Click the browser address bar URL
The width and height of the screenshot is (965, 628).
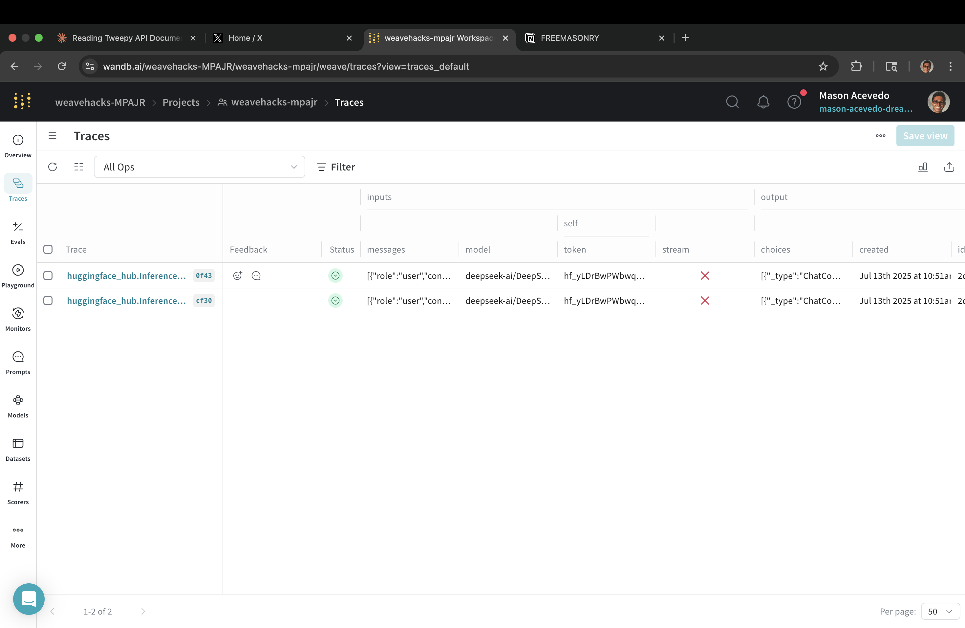pyautogui.click(x=286, y=67)
